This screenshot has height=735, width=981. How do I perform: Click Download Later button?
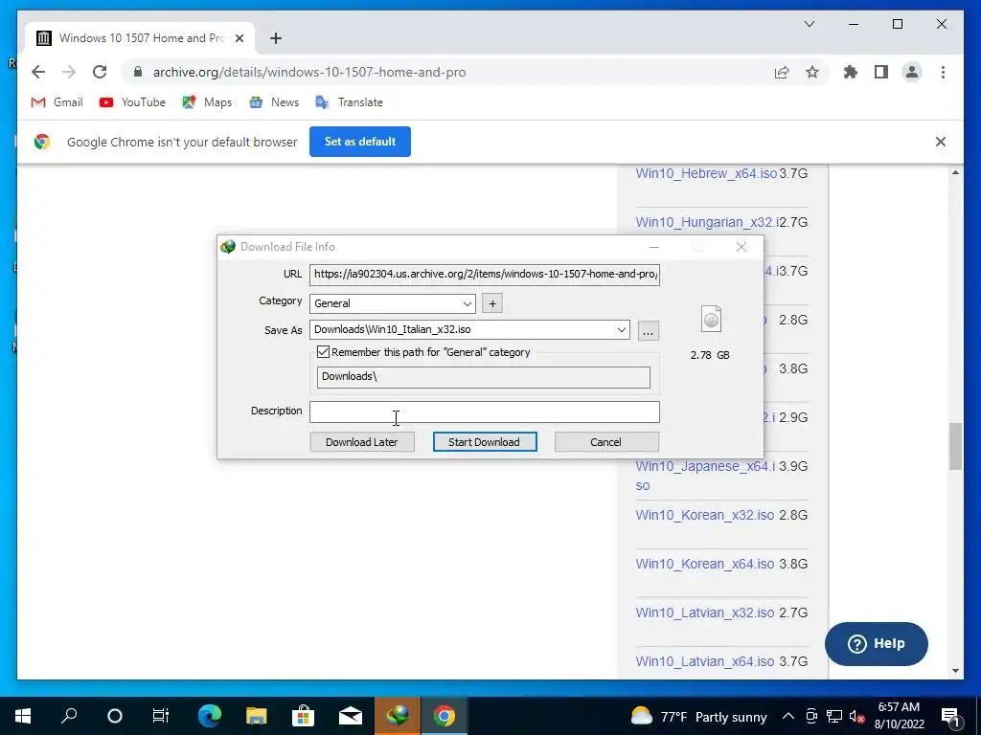pos(361,442)
